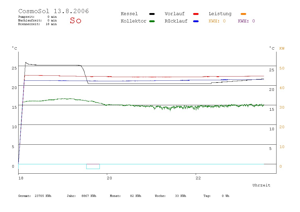Click "25" on the left temperature axis
300x212 pixels.
pyautogui.click(x=14, y=68)
